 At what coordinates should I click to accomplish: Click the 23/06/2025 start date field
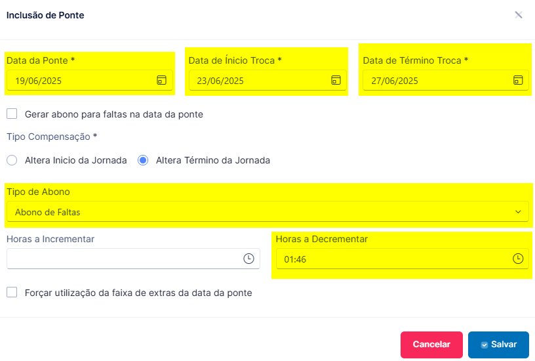click(x=267, y=81)
